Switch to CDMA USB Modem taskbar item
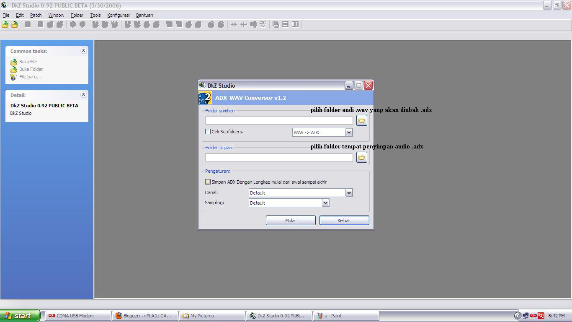This screenshot has height=322, width=572. 78,316
